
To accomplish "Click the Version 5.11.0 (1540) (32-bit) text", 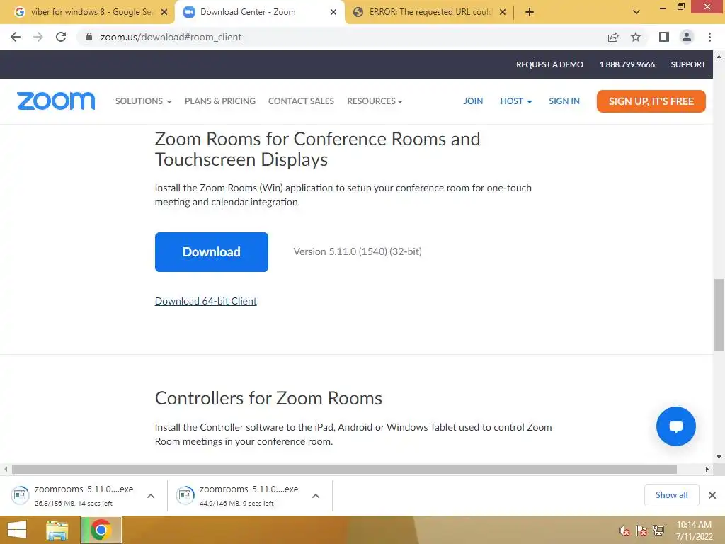I will [x=358, y=251].
